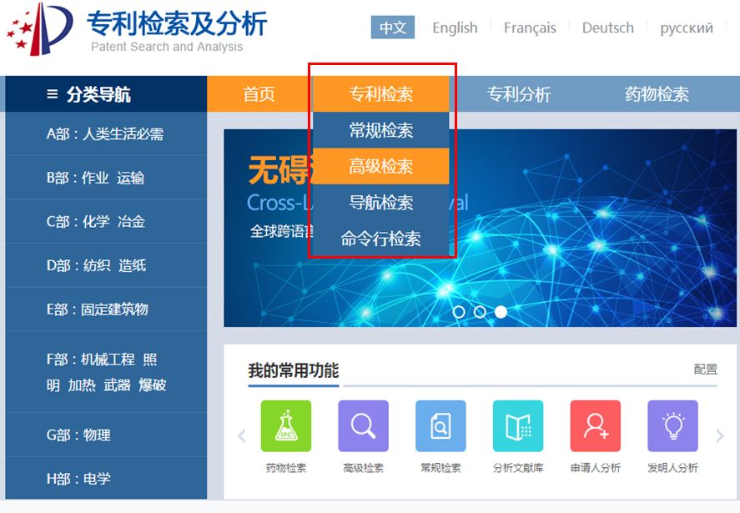Click the 配置 link
Image resolution: width=740 pixels, height=513 pixels.
pos(705,368)
